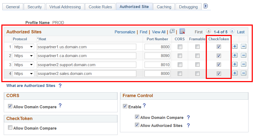Click the Personalize link

pyautogui.click(x=125, y=32)
